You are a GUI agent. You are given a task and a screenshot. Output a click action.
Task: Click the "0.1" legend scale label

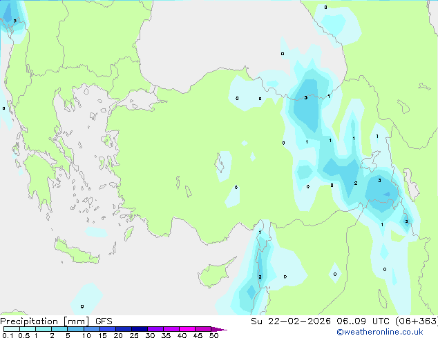click(8, 335)
